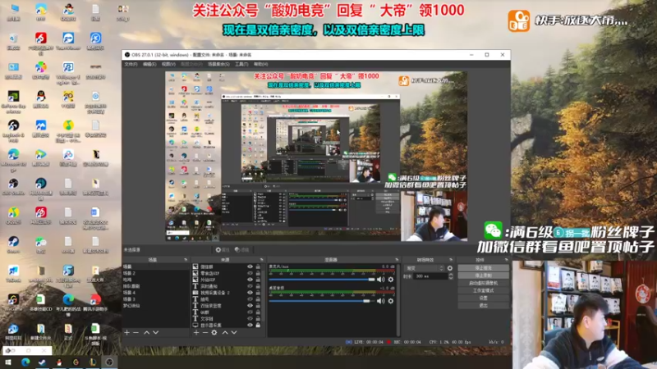Select 场景 2 in Scenes list

click(x=155, y=273)
